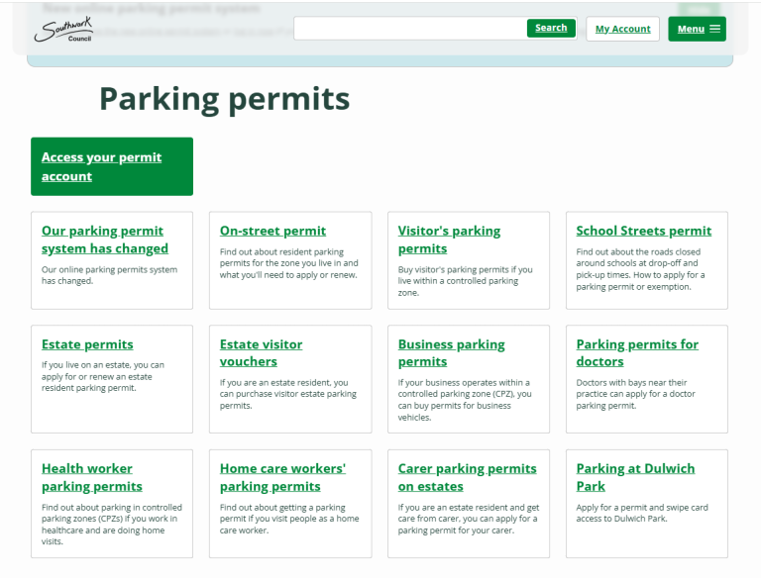This screenshot has width=761, height=578.
Task: Go to School Streets permit page
Action: pos(643,231)
